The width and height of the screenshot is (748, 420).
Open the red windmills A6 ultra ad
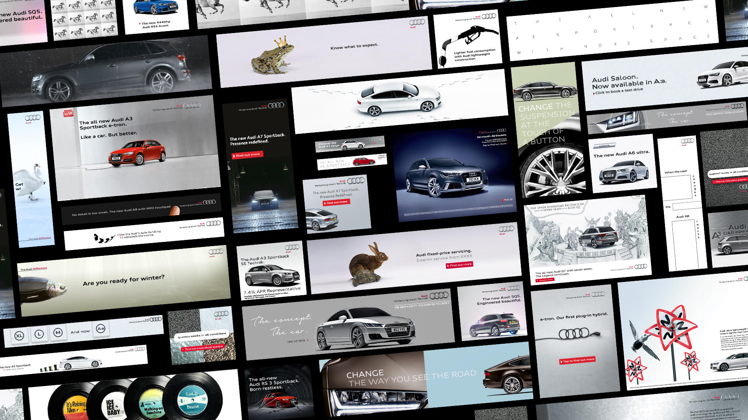684,332
